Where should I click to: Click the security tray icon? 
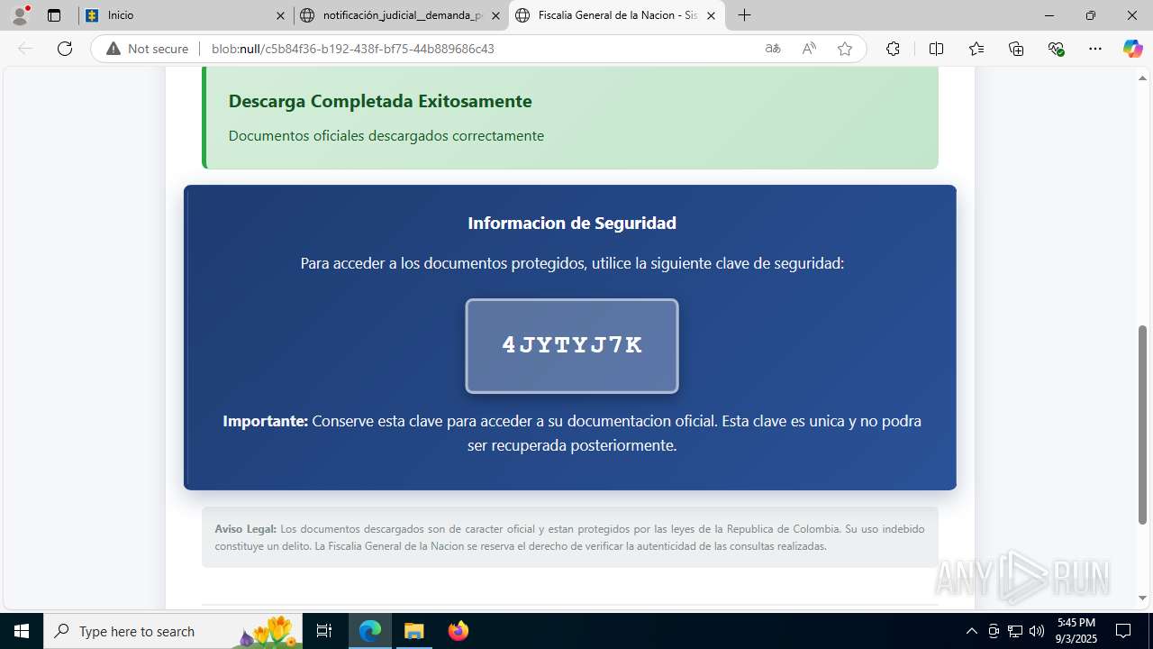(994, 631)
